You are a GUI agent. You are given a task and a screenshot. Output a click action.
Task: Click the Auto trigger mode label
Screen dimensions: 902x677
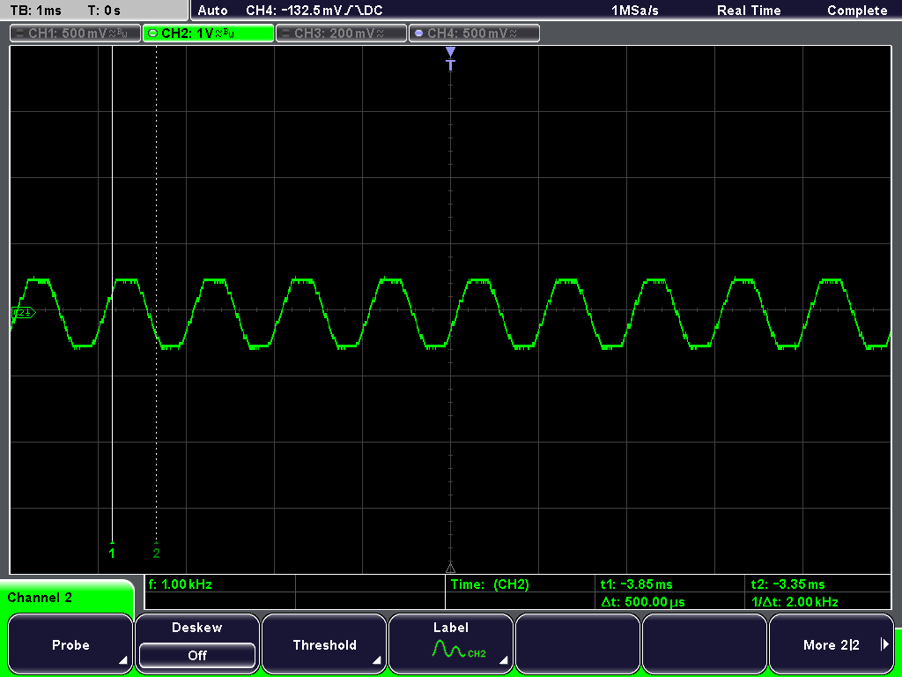212,11
